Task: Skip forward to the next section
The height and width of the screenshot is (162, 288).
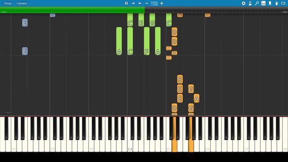Action: [x=140, y=3]
